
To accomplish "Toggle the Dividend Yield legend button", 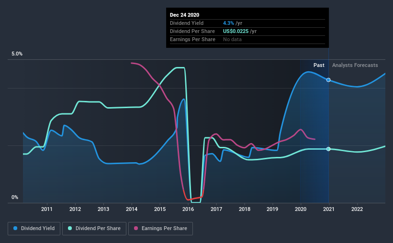I will point(34,229).
